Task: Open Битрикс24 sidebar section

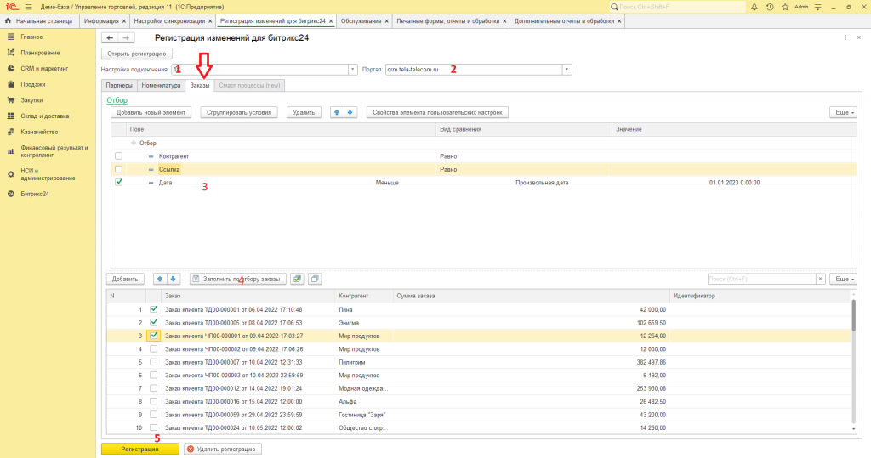Action: 35,194
